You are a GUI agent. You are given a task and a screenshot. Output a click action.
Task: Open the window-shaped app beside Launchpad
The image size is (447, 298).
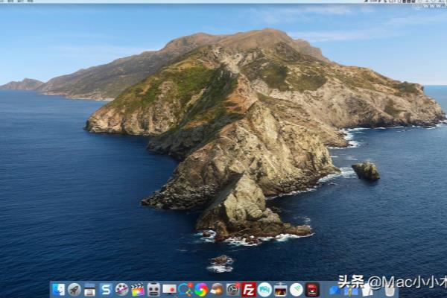pos(90,290)
